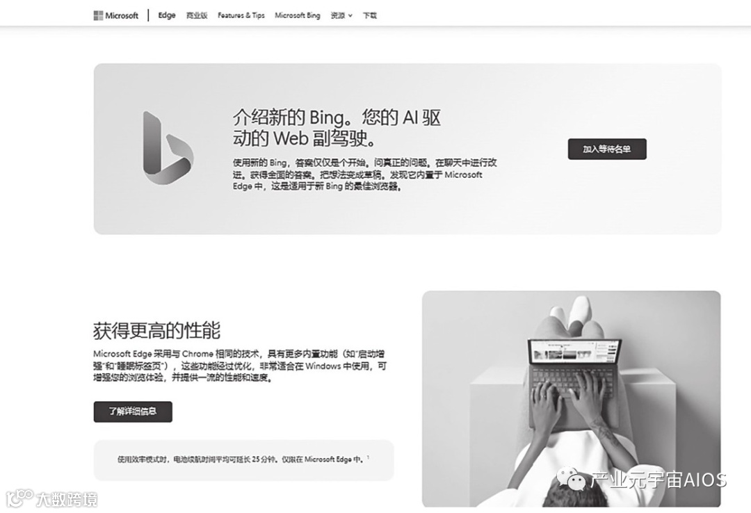Open Microsoft Bing nav link
The image size is (751, 513).
point(298,15)
